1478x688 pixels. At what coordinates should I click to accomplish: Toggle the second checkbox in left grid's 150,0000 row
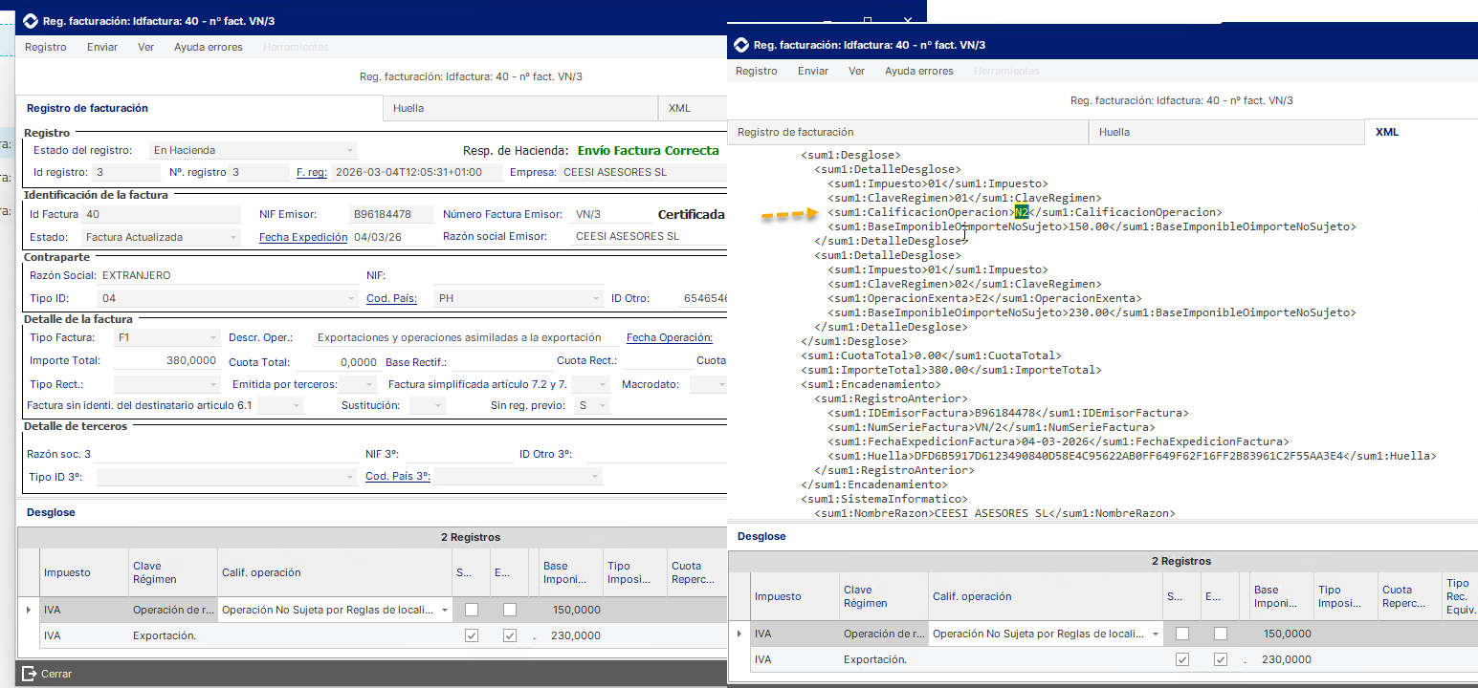(x=510, y=610)
